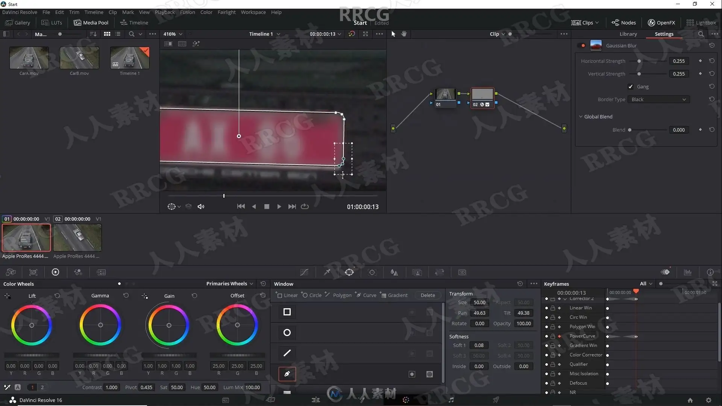Jump to last frame button
Viewport: 722px width, 406px height.
tap(292, 206)
